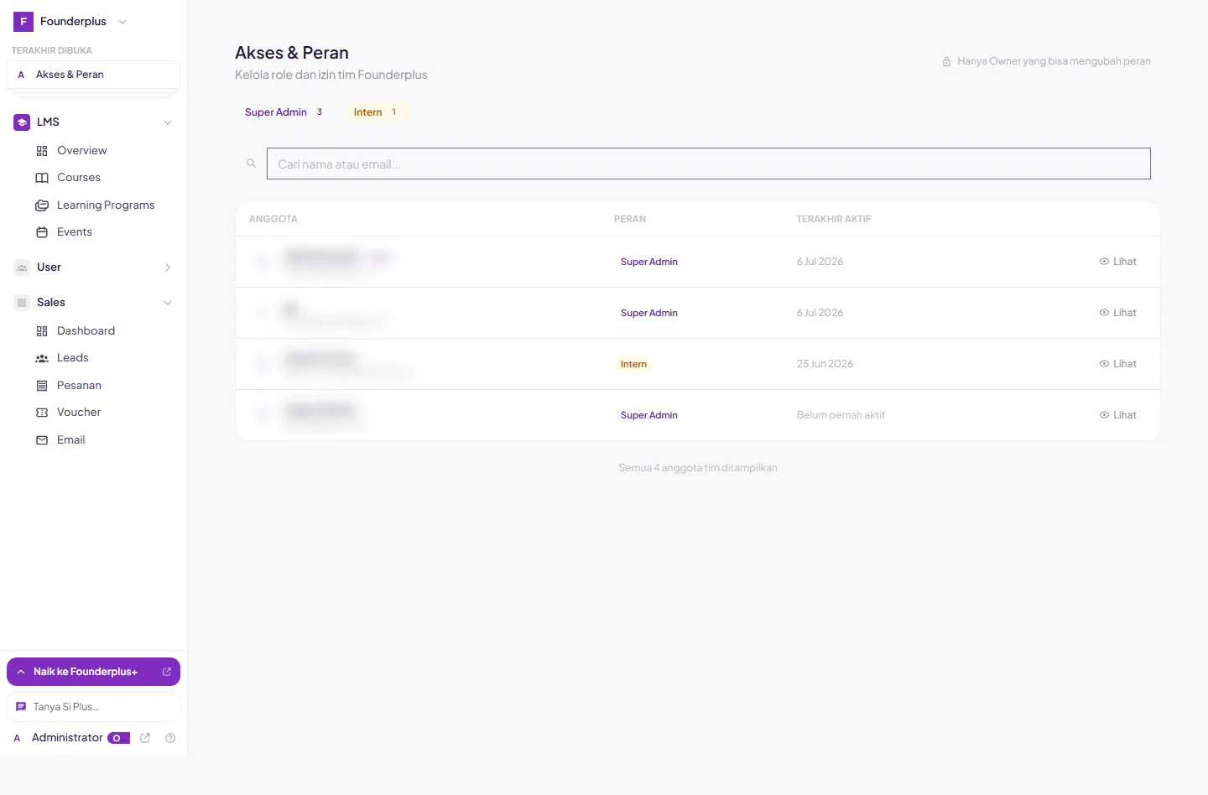The image size is (1208, 795).
Task: Open the help question-mark icon
Action: tap(170, 738)
